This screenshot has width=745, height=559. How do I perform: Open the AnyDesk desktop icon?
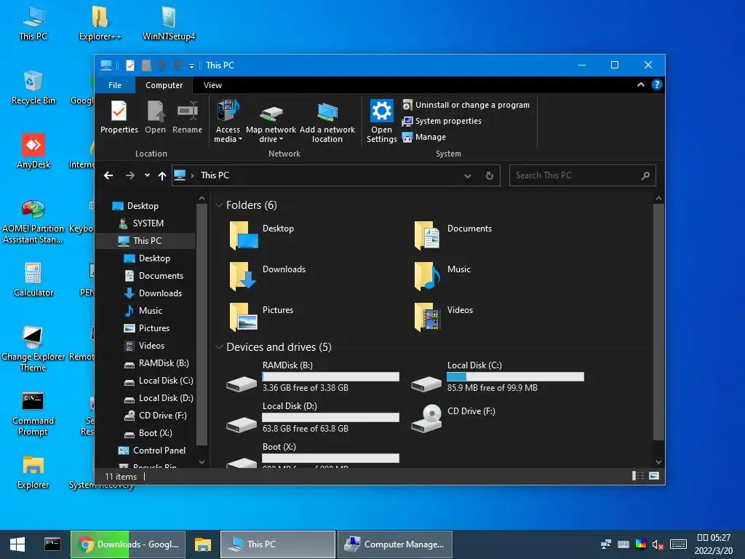tap(33, 151)
